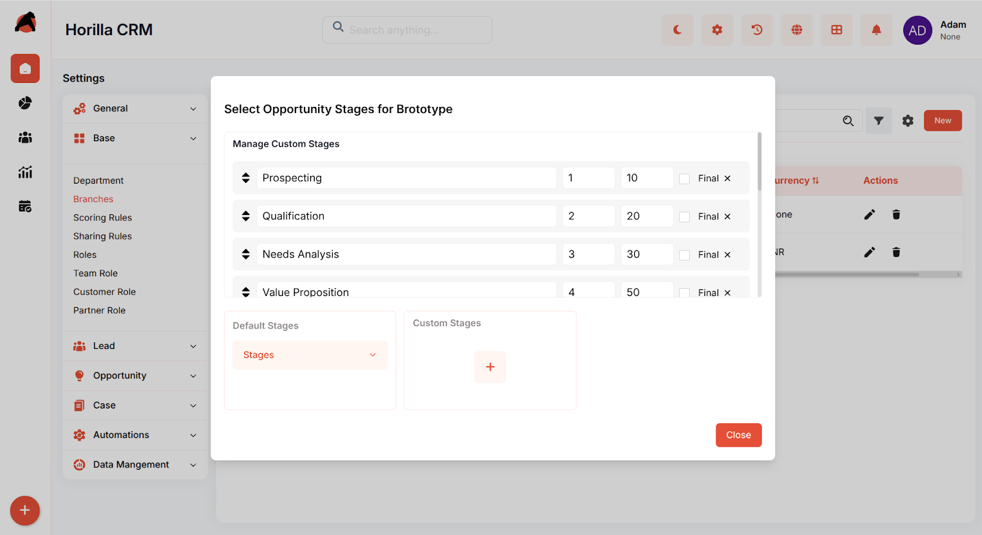This screenshot has width=982, height=535.
Task: Check Final for Value Proposition stage
Action: (684, 293)
